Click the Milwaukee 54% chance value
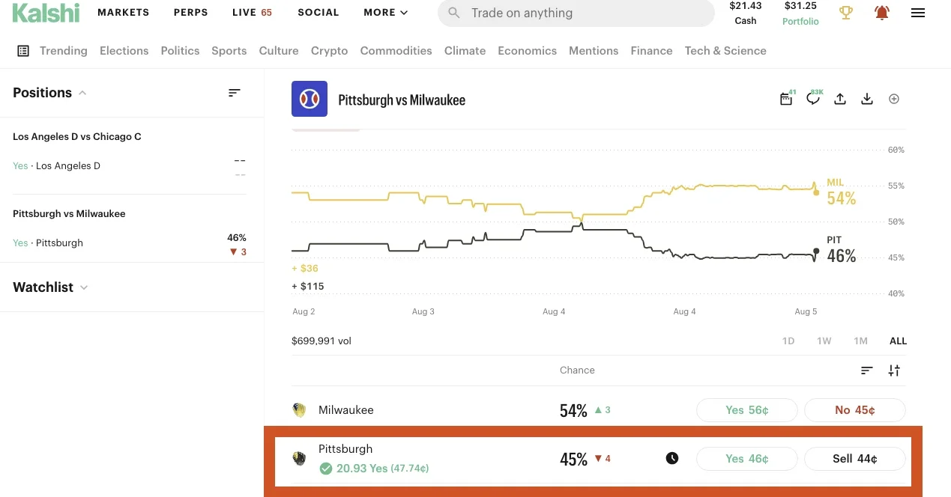The width and height of the screenshot is (951, 497). click(573, 410)
